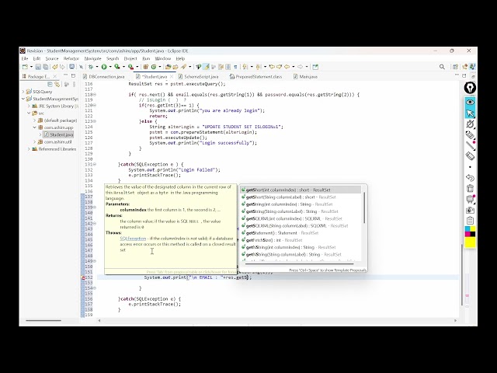Viewport: 497px width, 373px height.
Task: Expand JRE System Library node
Action: 29,106
